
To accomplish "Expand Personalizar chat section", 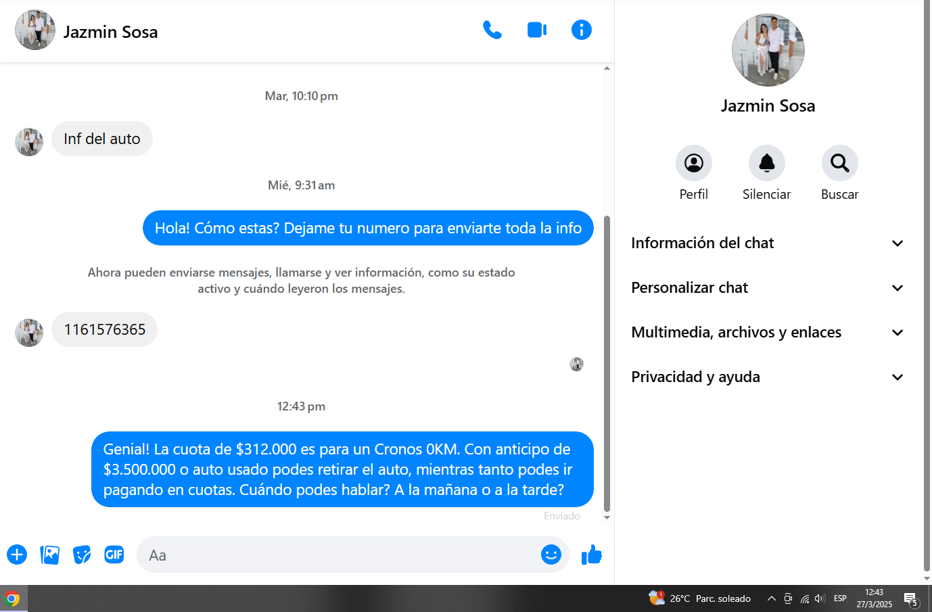I will click(768, 288).
